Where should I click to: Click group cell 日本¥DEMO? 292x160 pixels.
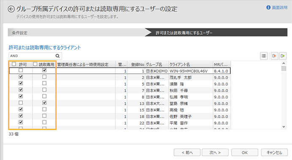(157, 71)
